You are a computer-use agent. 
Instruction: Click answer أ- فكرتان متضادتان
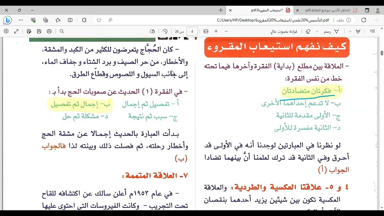(311, 91)
